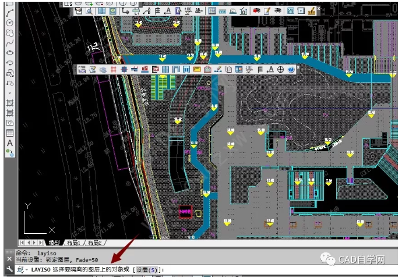
Task: Click the elevation marker ±0.00 icon in top toolbar
Action: [188, 11]
